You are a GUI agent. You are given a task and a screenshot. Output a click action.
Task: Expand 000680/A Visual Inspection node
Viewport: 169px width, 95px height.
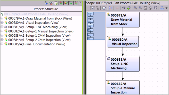pos(2,22)
